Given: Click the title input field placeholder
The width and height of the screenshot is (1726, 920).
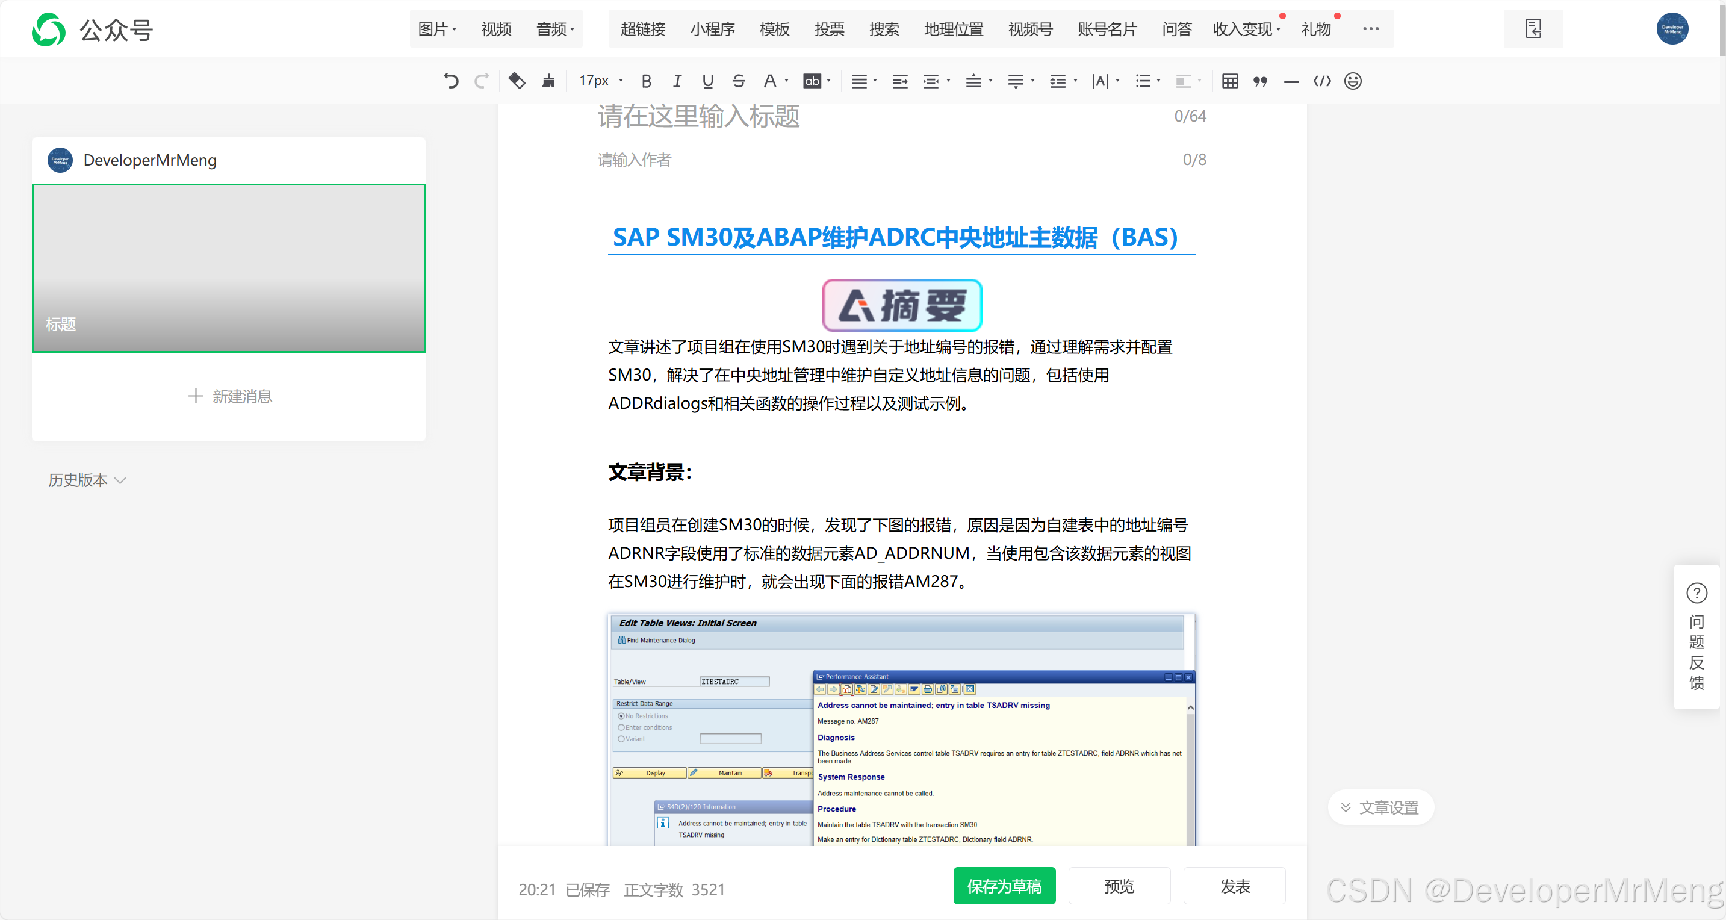Looking at the screenshot, I should point(698,117).
